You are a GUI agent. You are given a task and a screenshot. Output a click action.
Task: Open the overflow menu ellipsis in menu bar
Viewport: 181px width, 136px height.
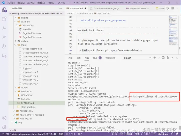click(x=70, y=3)
